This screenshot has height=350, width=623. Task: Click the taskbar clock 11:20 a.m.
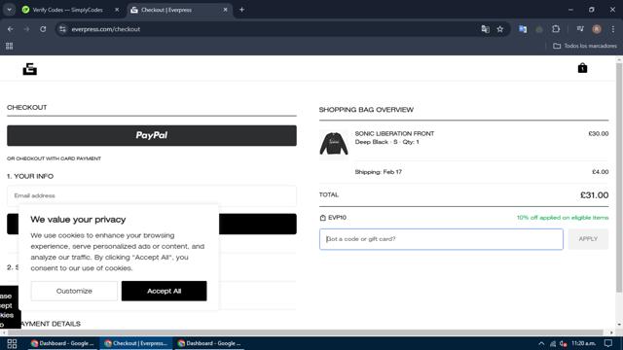[x=583, y=343]
